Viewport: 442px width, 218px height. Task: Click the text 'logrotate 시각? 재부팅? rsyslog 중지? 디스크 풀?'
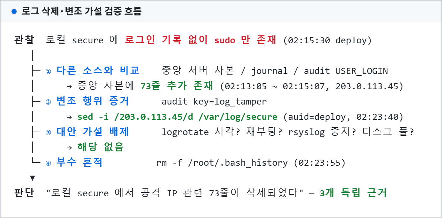(288, 132)
